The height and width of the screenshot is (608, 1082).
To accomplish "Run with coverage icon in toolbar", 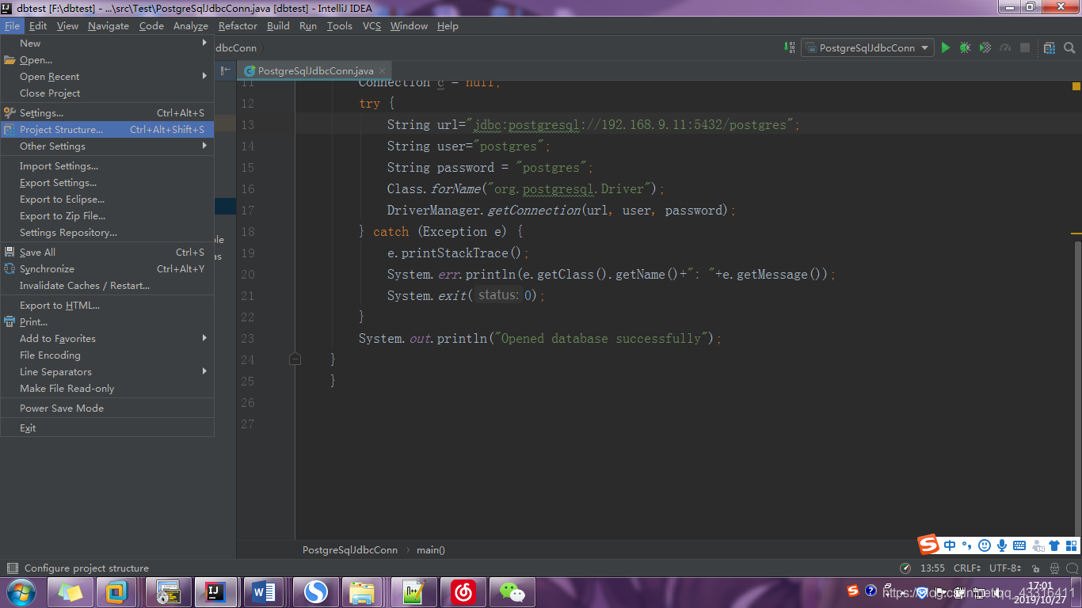I will tap(985, 47).
